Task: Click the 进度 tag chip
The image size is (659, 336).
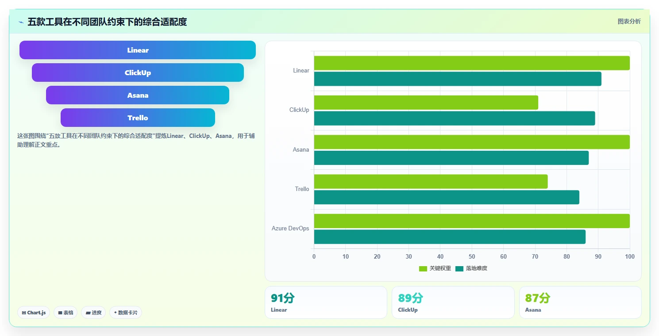Action: (93, 313)
